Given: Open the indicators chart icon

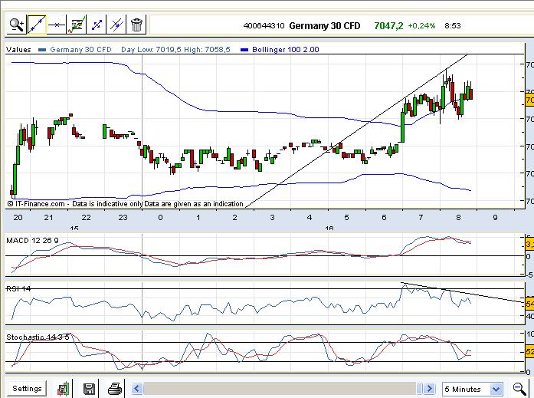Looking at the screenshot, I should click(77, 25).
